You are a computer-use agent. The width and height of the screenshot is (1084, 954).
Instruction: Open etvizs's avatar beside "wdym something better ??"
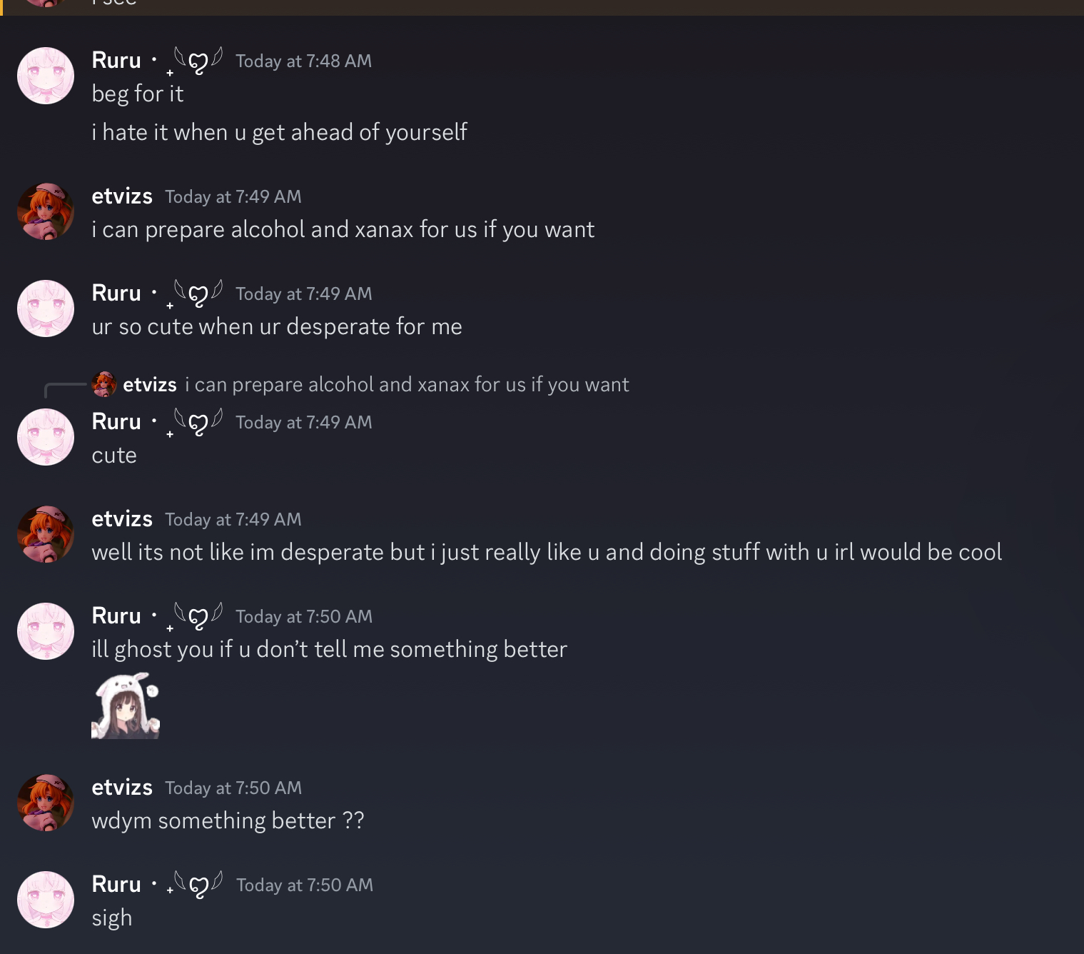coord(46,803)
